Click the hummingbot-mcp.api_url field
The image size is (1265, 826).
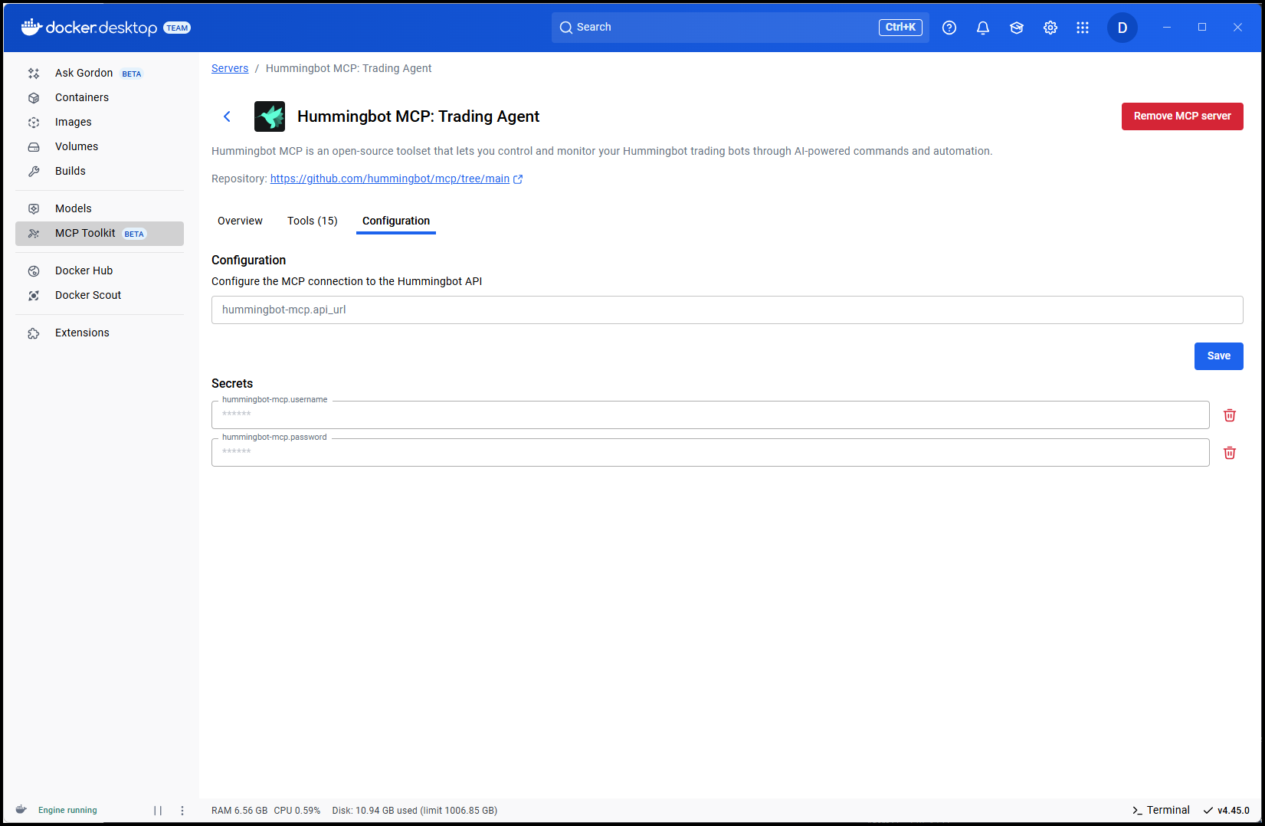(x=726, y=310)
